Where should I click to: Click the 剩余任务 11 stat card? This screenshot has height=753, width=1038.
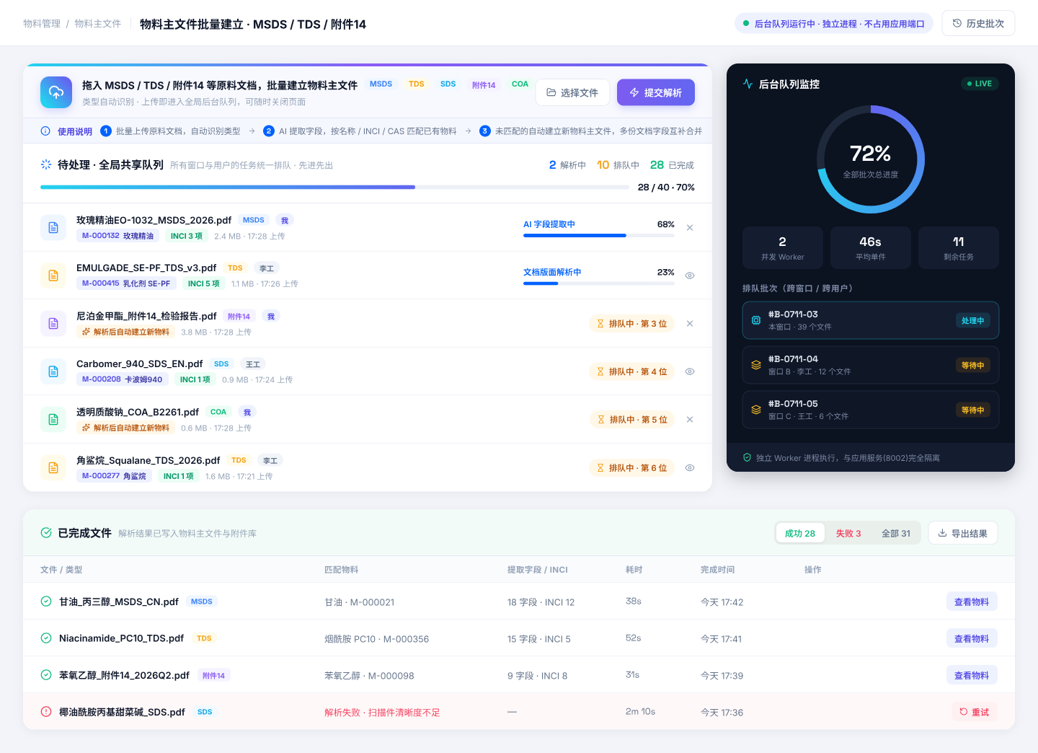pyautogui.click(x=959, y=247)
